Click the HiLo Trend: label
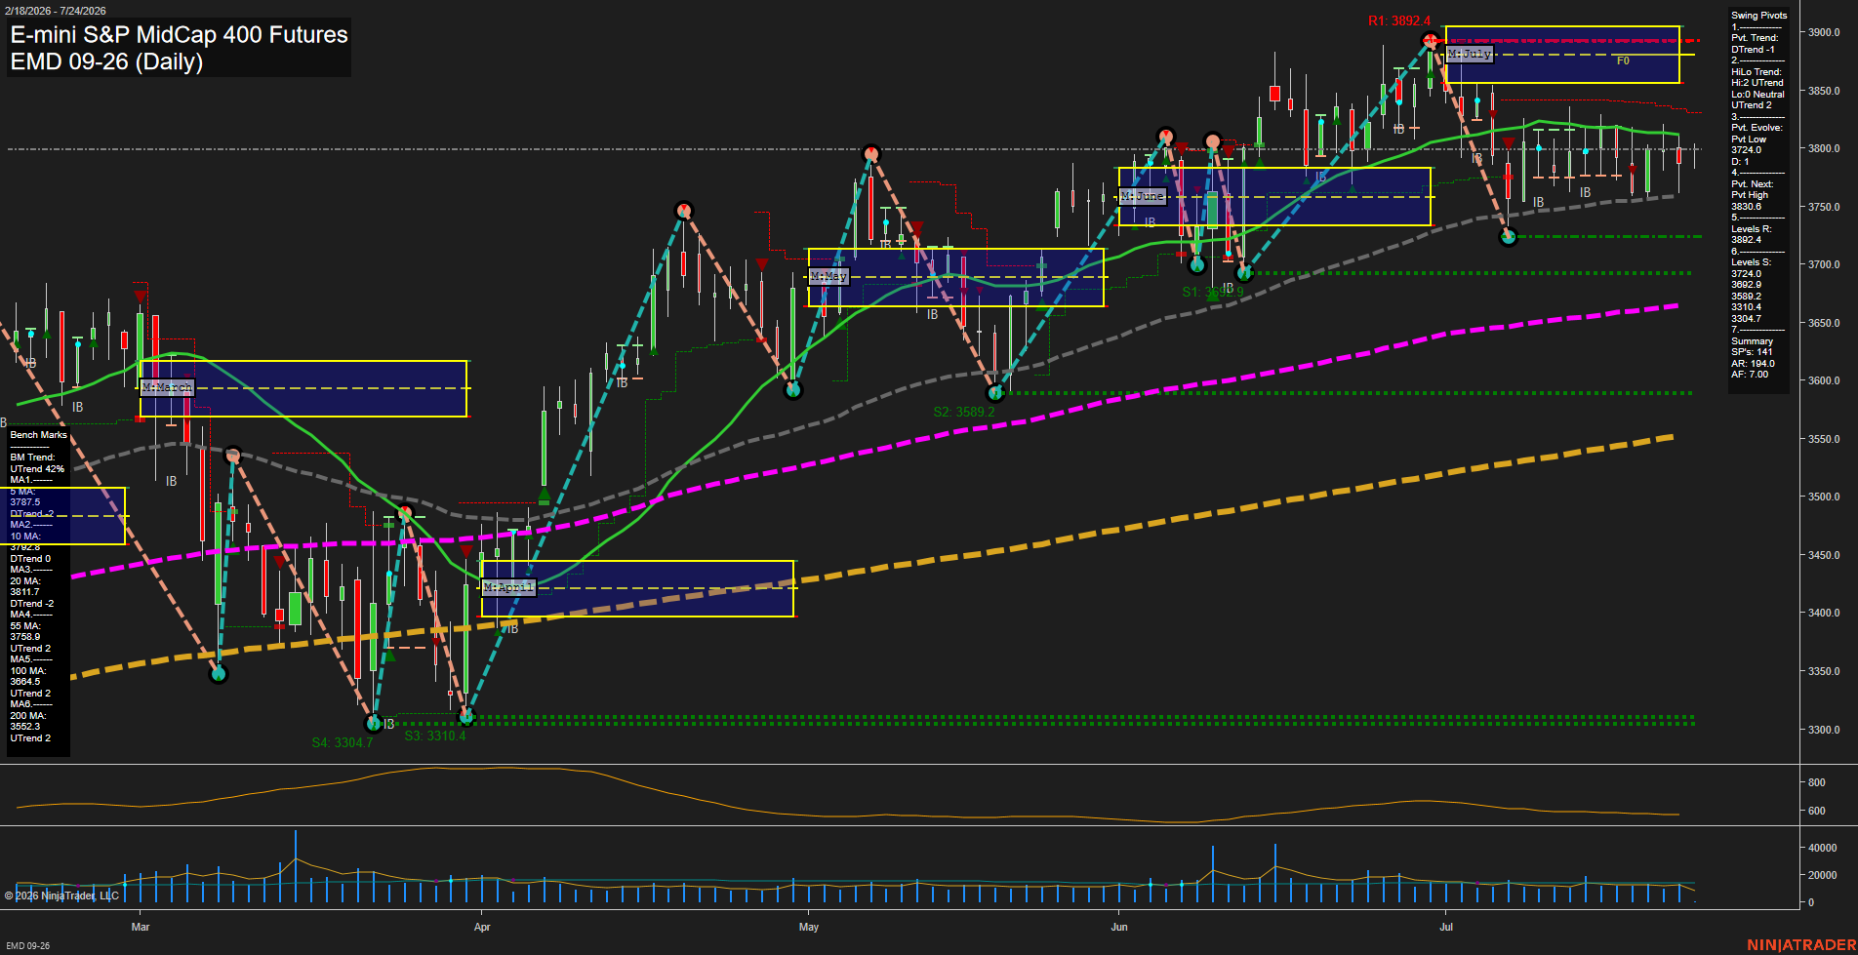 click(1757, 72)
